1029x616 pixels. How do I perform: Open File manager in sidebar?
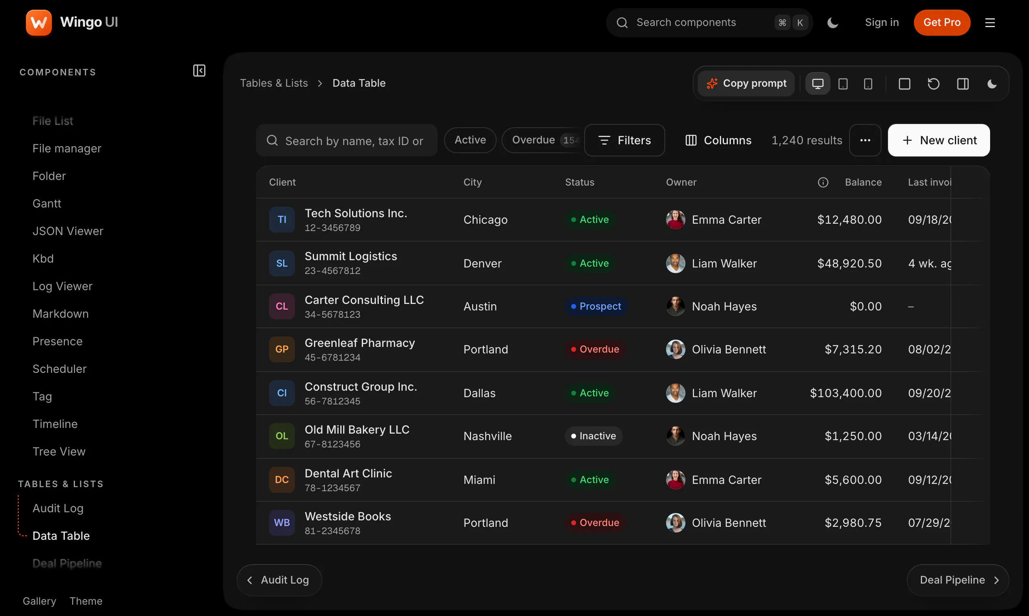point(67,149)
